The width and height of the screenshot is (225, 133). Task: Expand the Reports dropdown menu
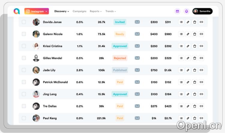point(95,11)
